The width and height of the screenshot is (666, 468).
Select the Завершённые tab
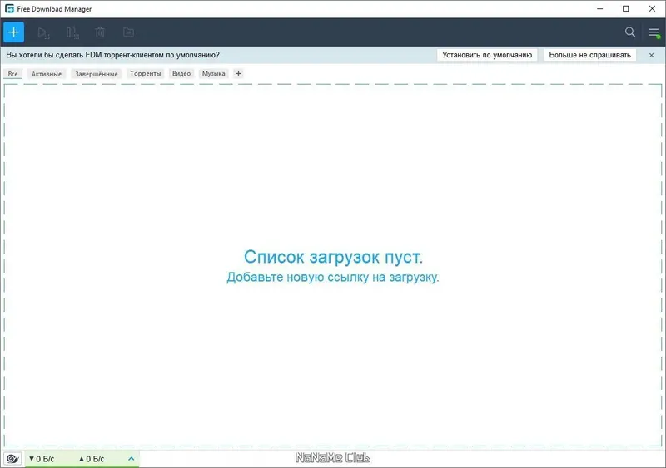97,74
